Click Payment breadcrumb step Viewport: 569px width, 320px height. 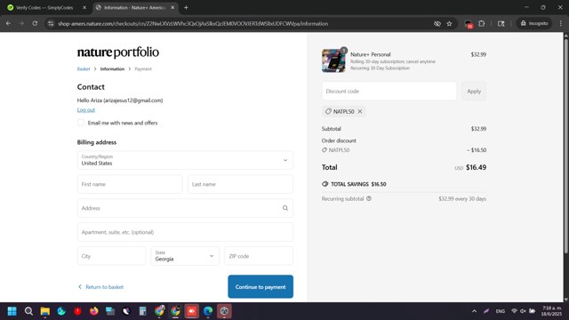(143, 69)
